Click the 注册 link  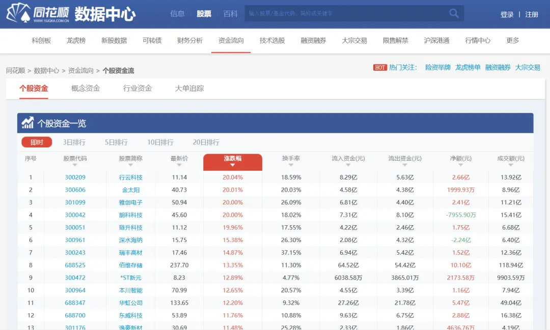531,14
